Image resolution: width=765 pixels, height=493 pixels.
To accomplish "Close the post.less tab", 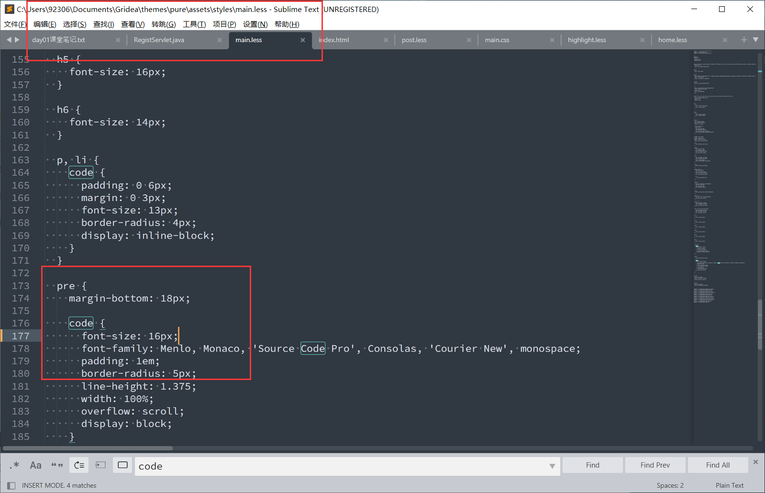I will pyautogui.click(x=469, y=40).
